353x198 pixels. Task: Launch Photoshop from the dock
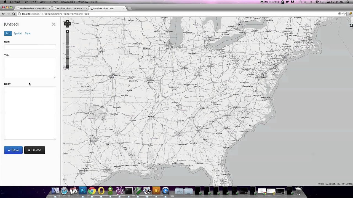(x=83, y=191)
